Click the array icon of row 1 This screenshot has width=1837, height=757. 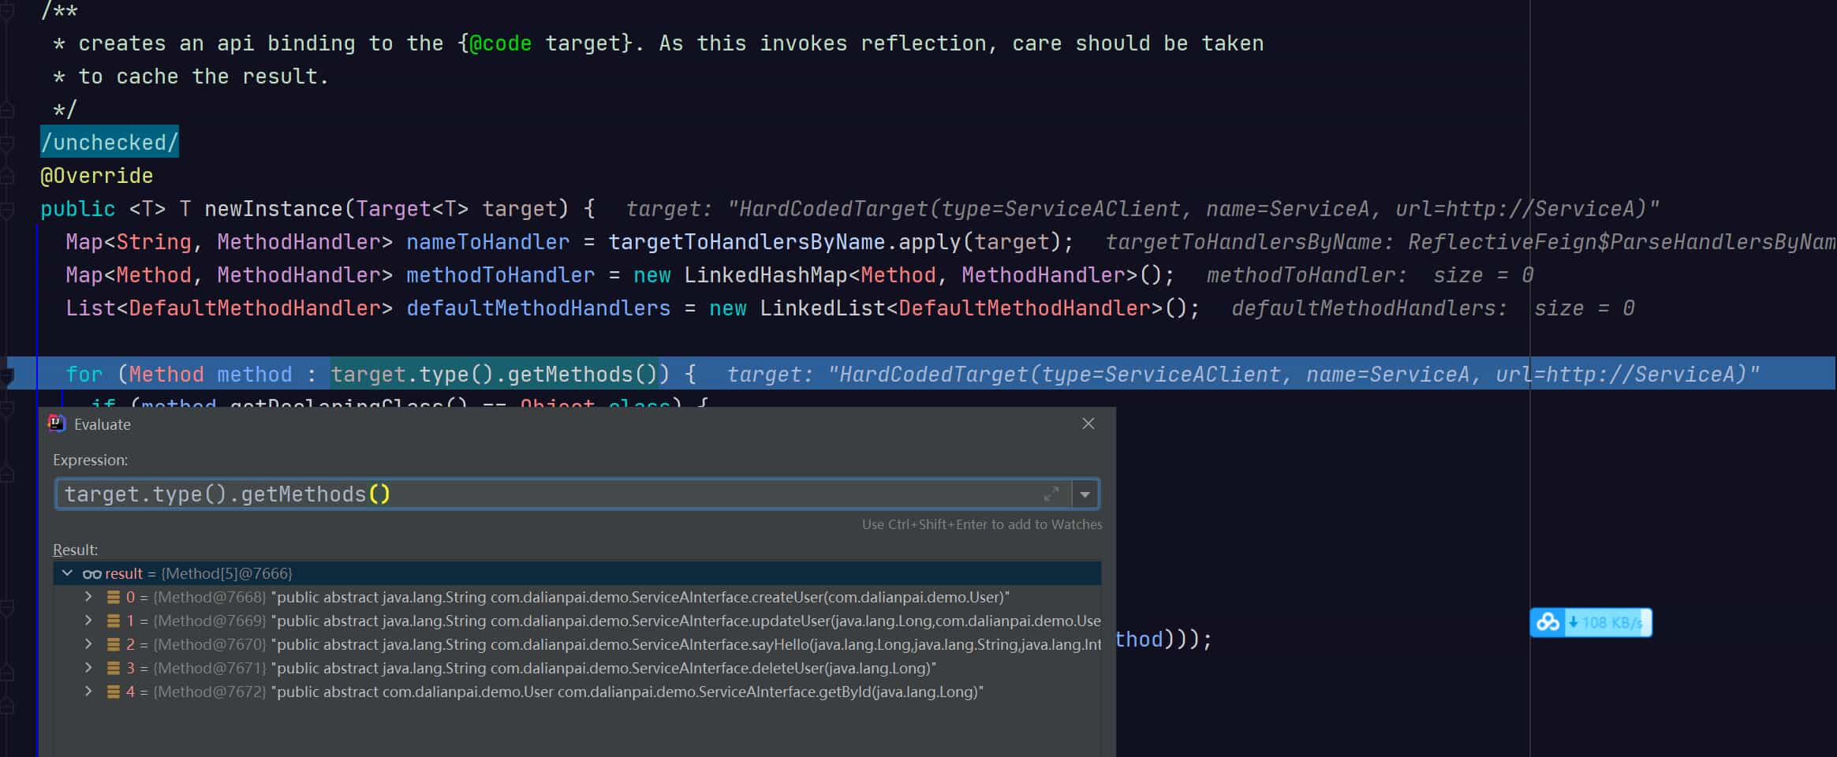[114, 621]
